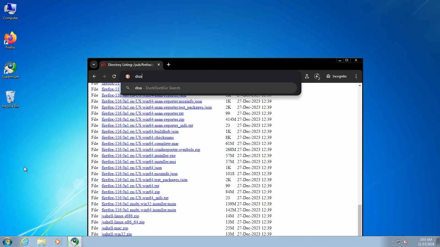Open the browser three-dot menu
Viewport: 440px width, 247px height.
coord(356,76)
